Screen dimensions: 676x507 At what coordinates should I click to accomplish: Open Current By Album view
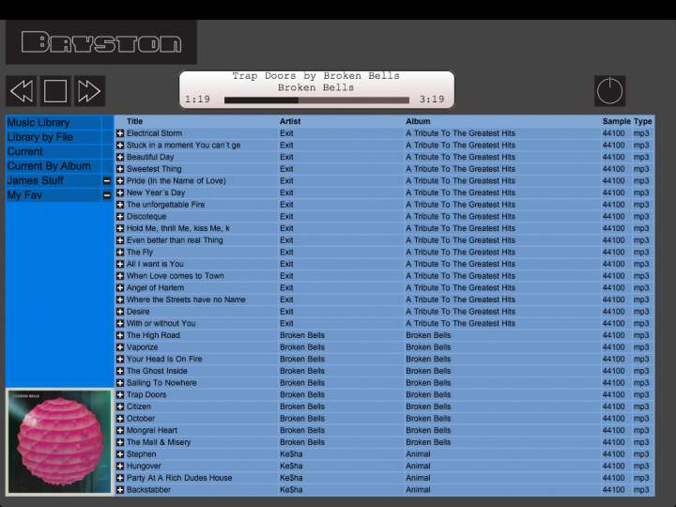coord(49,166)
